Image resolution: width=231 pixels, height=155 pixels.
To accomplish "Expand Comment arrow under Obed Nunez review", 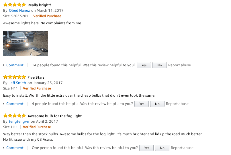I will click(x=4, y=65).
